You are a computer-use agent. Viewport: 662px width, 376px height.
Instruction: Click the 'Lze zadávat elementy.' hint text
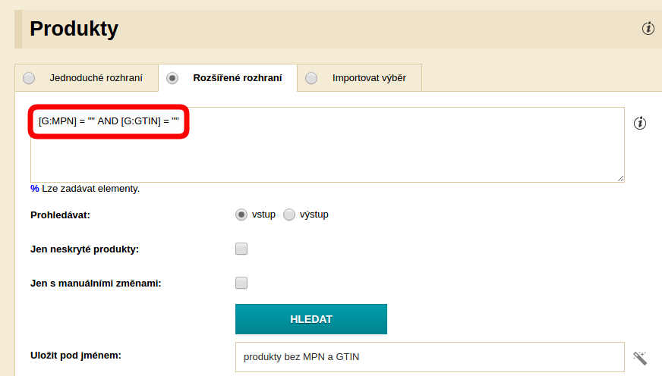[x=91, y=189]
